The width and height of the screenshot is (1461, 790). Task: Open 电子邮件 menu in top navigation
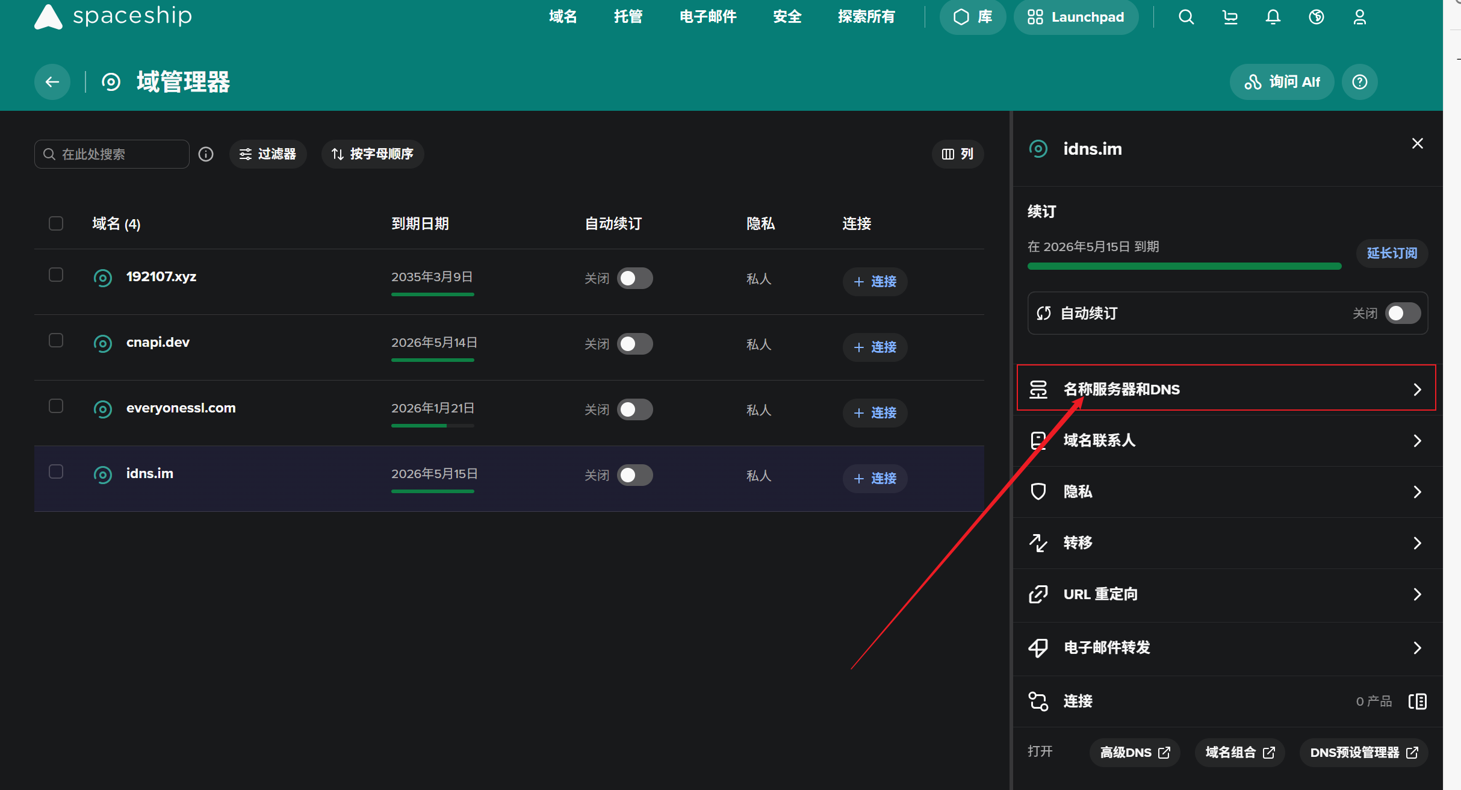coord(708,17)
